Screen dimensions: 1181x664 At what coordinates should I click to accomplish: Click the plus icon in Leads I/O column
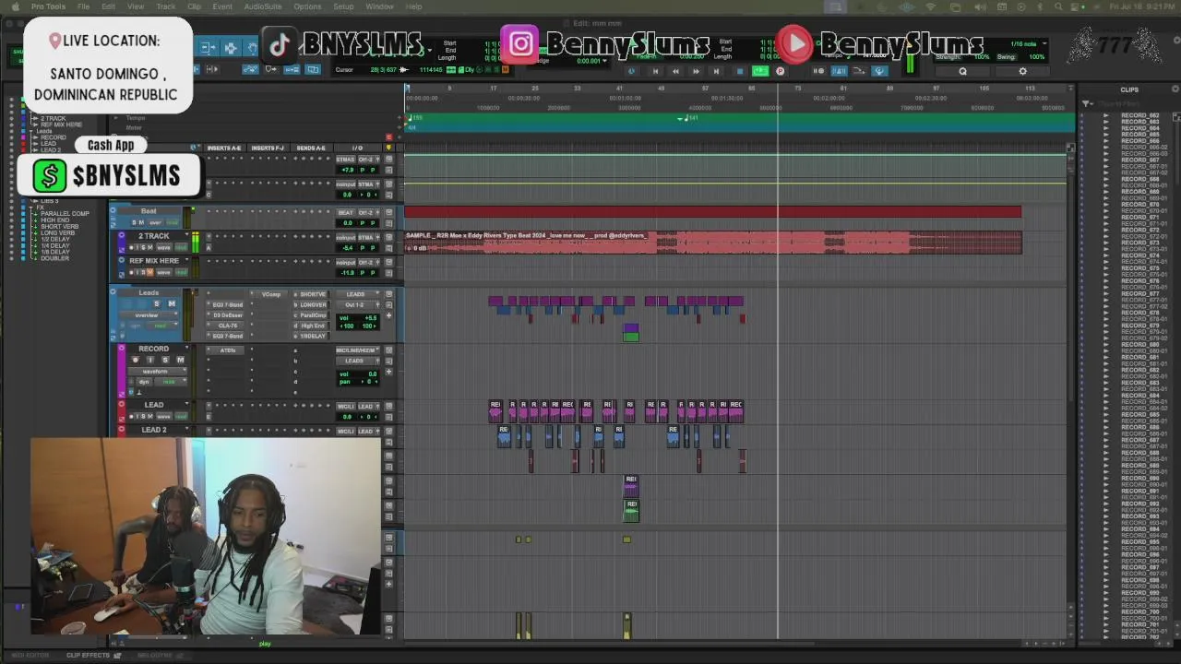tap(388, 315)
